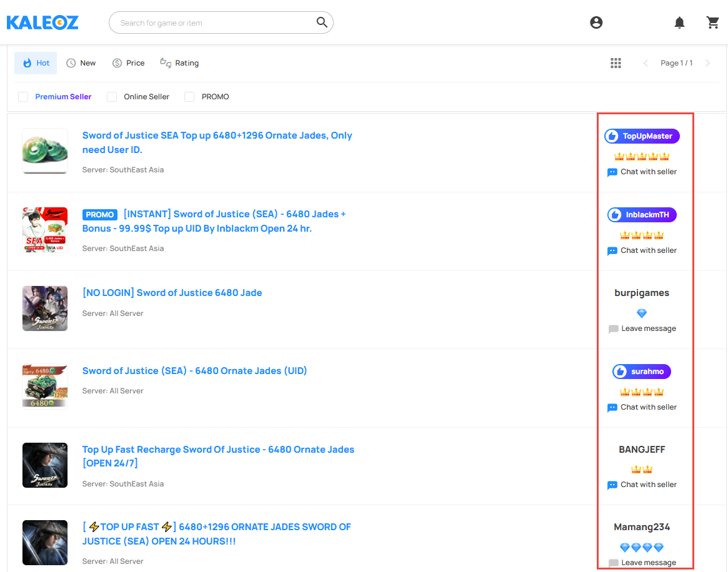Open burpigames seller profile

point(642,293)
